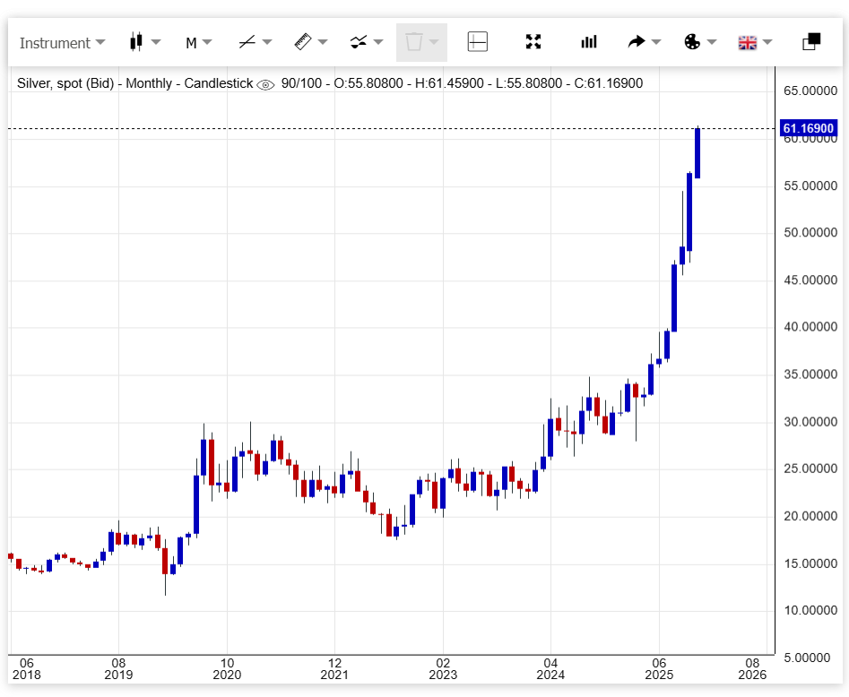
Task: Click the 61.16900 current price label
Action: pos(809,129)
